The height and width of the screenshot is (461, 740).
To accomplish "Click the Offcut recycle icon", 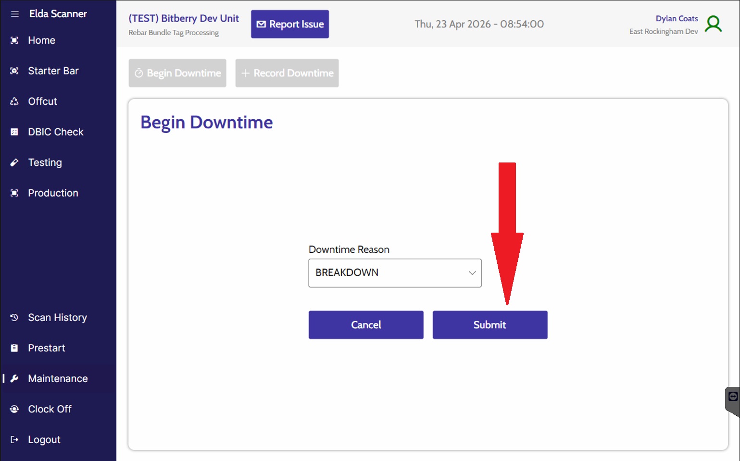I will [14, 101].
